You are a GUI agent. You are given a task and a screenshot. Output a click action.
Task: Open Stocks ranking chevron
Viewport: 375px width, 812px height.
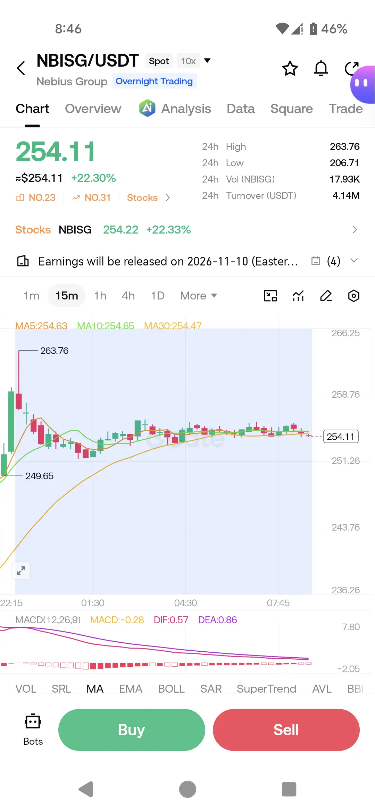tap(168, 198)
